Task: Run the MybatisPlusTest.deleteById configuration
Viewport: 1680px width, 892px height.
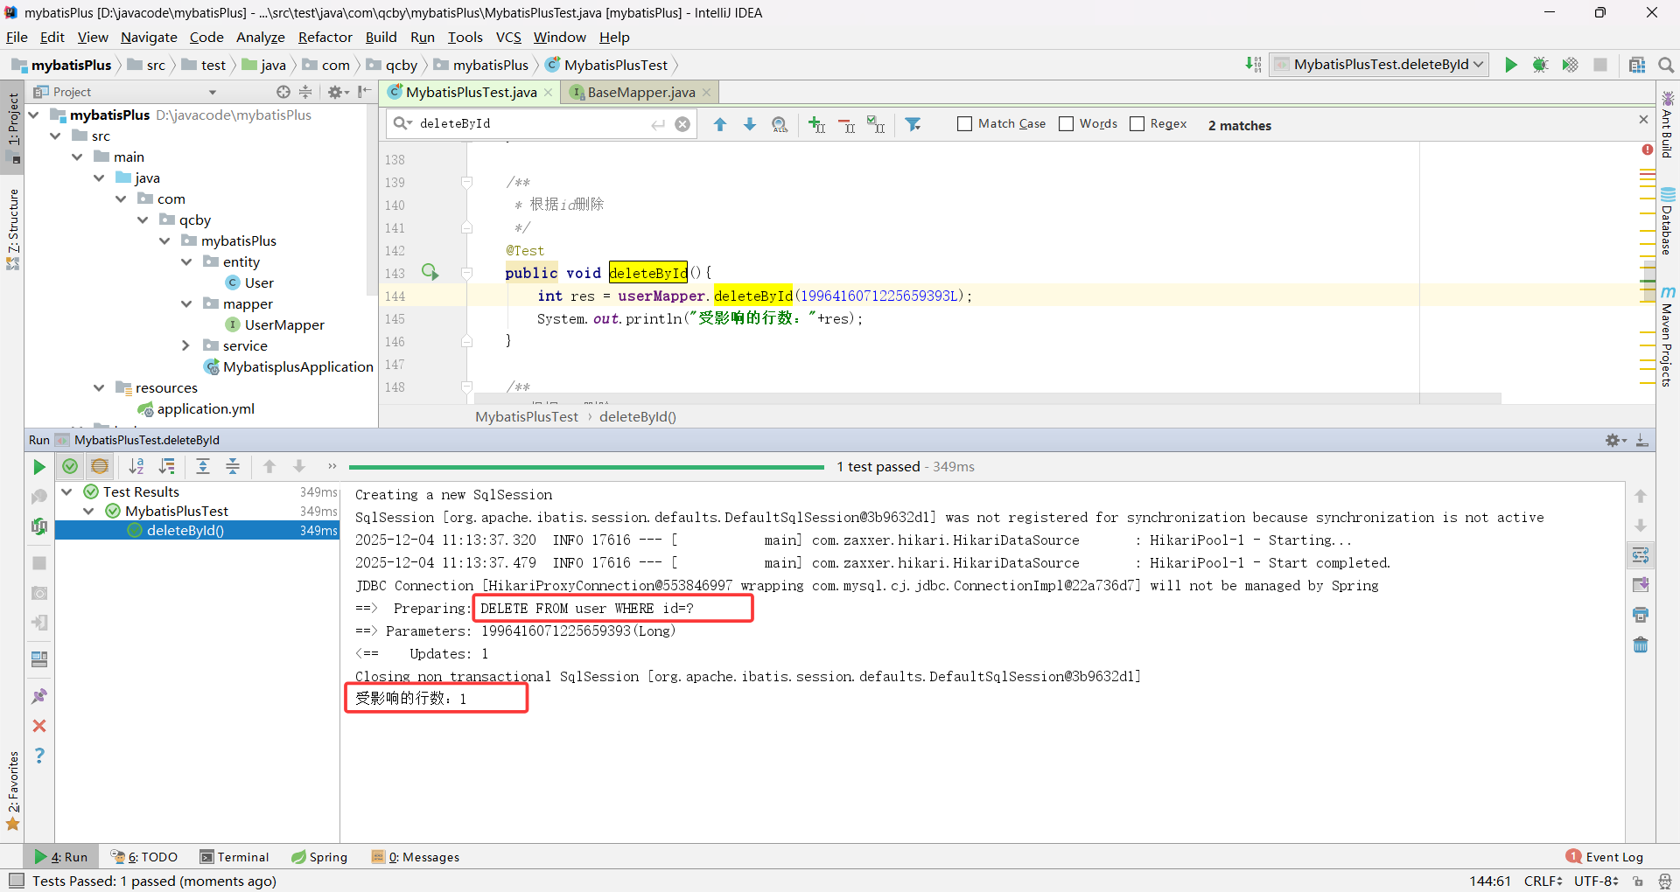Action: click(1511, 65)
